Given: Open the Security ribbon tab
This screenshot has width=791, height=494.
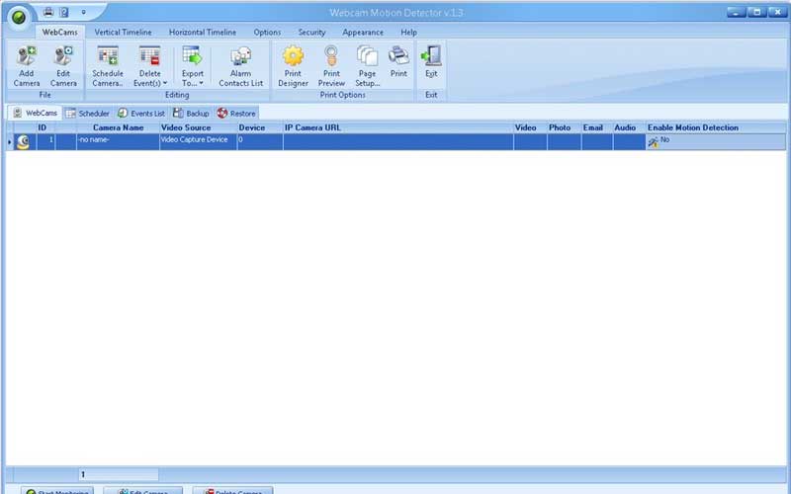Looking at the screenshot, I should (x=311, y=32).
